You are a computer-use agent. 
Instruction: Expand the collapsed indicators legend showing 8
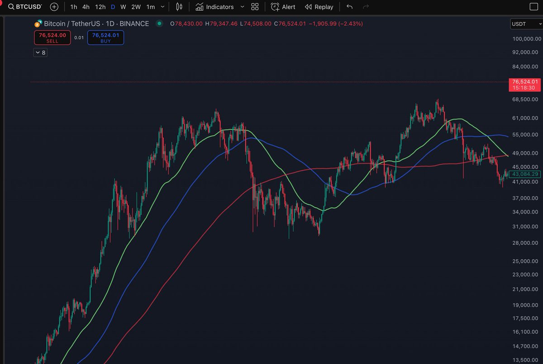point(40,53)
